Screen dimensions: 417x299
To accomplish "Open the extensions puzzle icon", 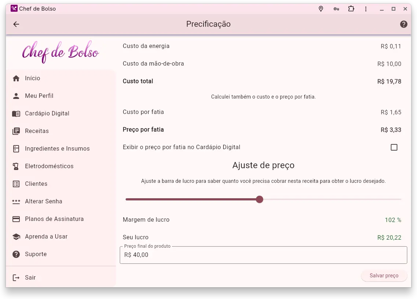I will [x=351, y=9].
